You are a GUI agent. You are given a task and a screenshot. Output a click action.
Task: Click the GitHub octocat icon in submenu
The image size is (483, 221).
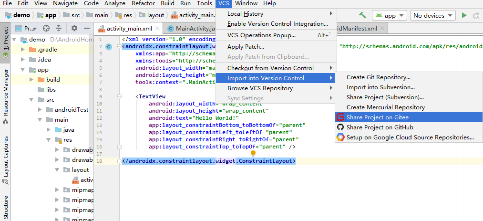coord(340,127)
